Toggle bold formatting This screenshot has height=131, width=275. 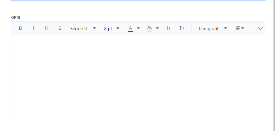(20, 28)
